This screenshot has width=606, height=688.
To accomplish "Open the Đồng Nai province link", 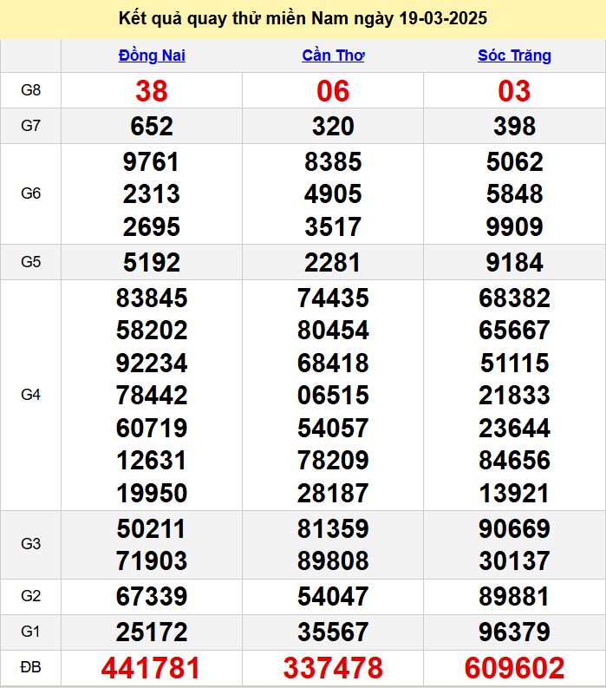I will tap(152, 56).
